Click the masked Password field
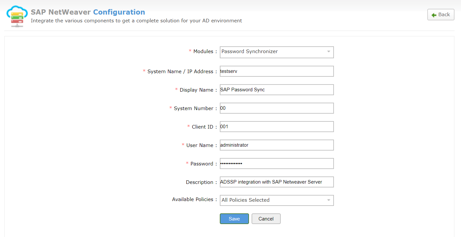 coord(277,163)
